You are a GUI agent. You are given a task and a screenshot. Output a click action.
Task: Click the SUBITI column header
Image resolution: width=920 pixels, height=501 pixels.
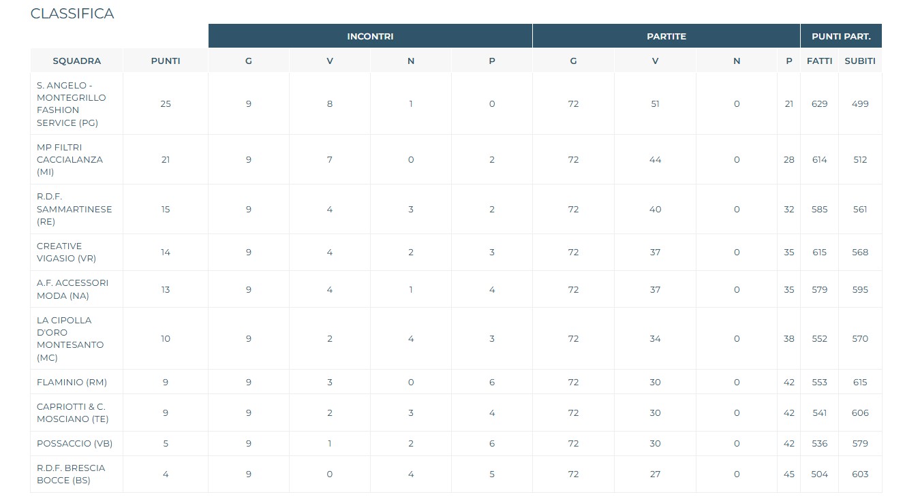860,61
